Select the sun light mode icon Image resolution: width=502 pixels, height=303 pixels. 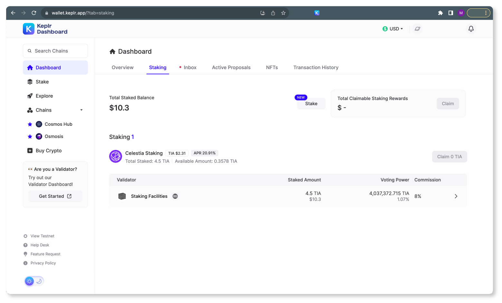coord(29,281)
